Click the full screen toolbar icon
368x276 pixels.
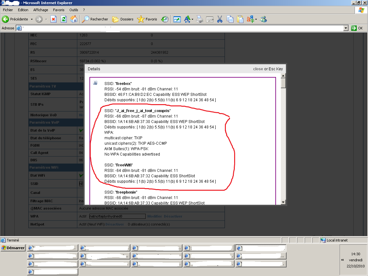177,19
